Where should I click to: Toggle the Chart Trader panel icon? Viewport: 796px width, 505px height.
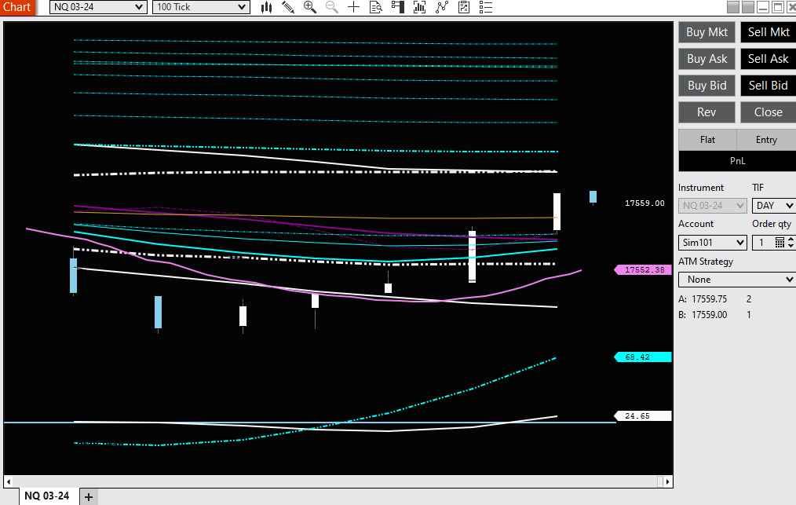[397, 7]
